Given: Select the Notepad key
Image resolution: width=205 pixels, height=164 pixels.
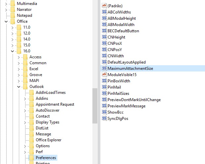Looking at the screenshot, I should (25, 15).
